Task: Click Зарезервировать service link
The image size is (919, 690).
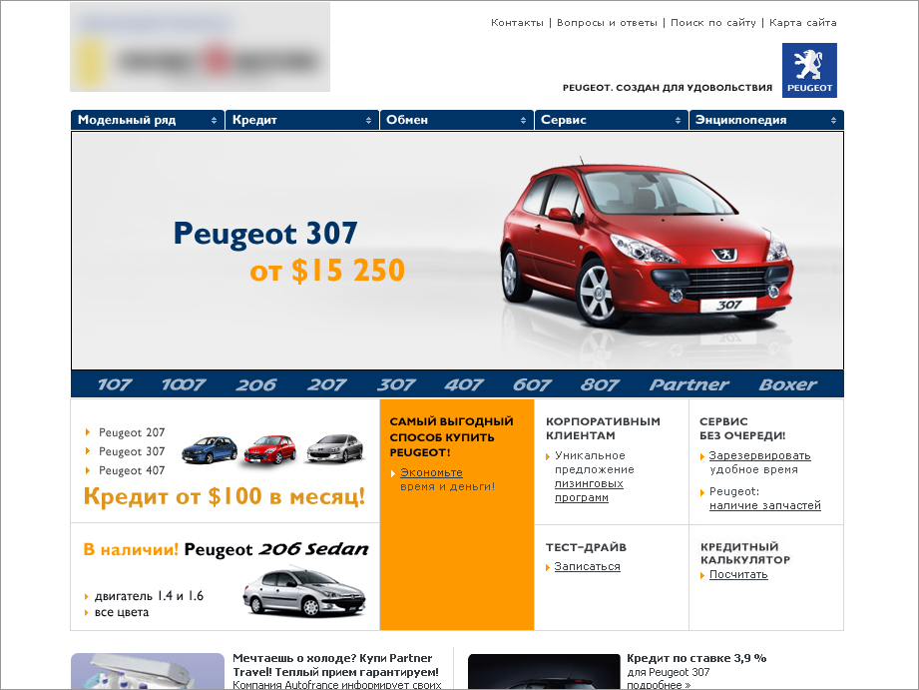Action: pos(760,455)
